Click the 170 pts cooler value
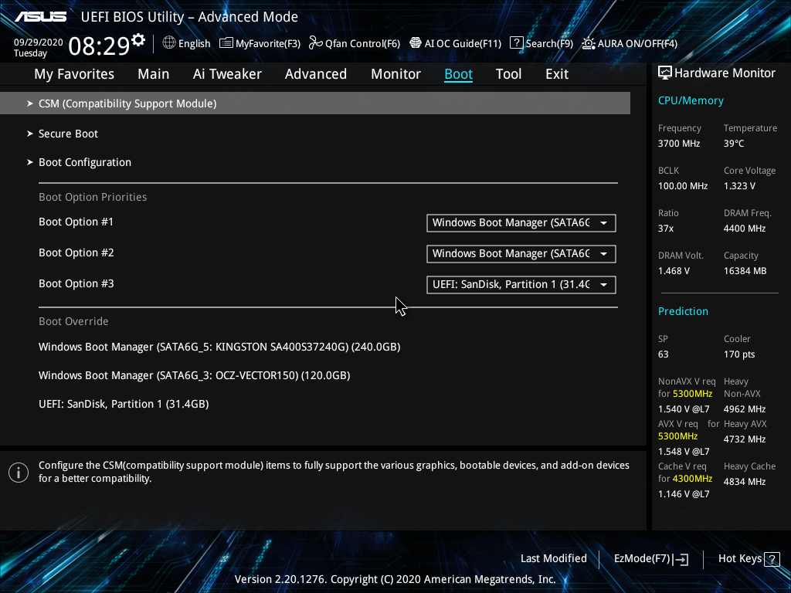 739,354
